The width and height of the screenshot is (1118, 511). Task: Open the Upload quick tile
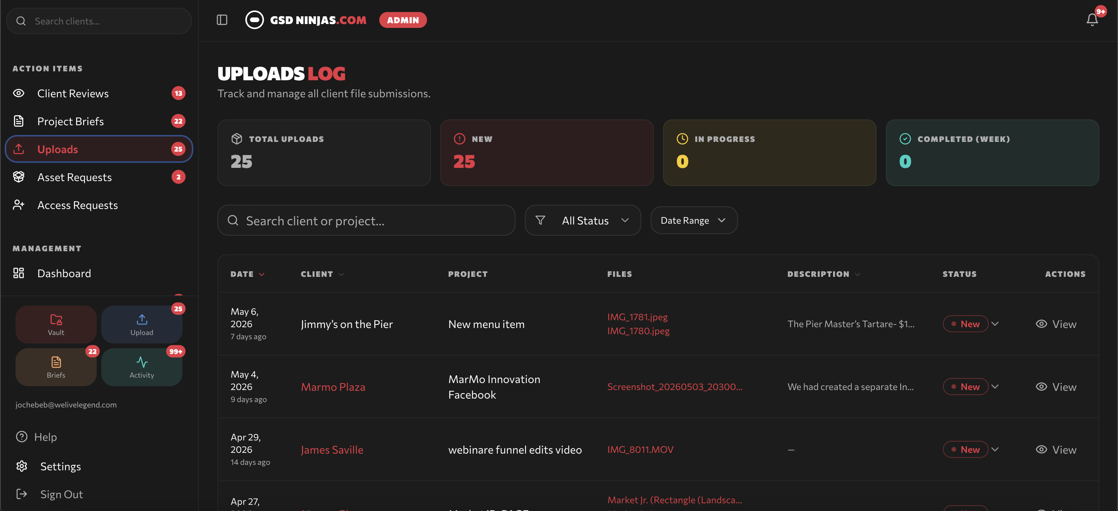[x=142, y=324]
